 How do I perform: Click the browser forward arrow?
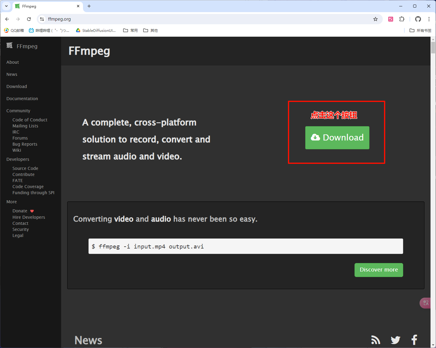18,19
